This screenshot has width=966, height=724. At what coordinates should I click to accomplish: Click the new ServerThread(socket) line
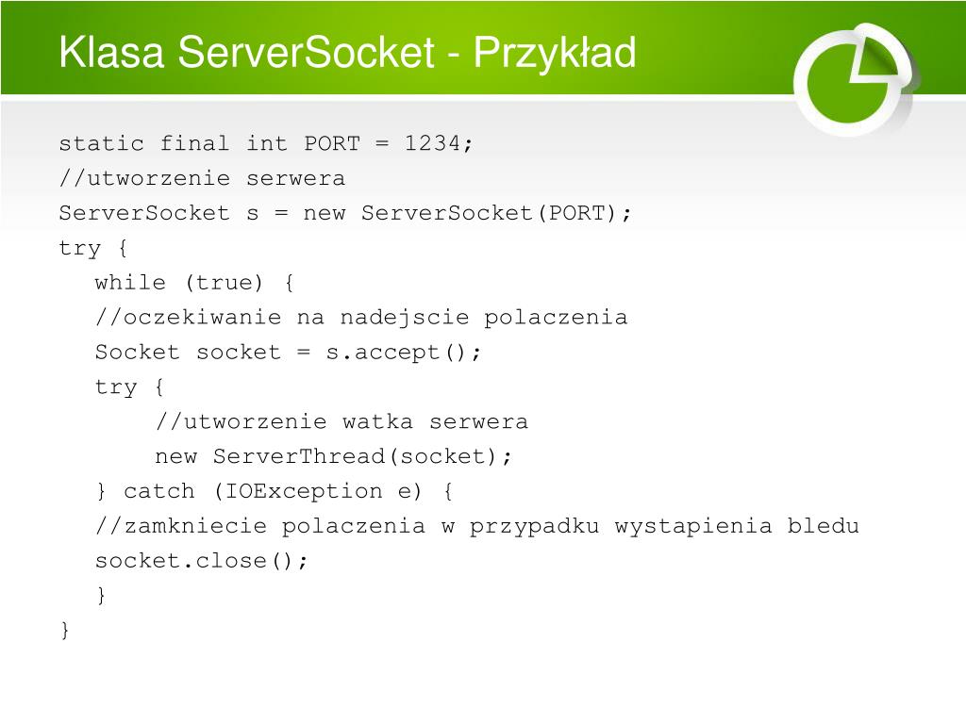(333, 457)
